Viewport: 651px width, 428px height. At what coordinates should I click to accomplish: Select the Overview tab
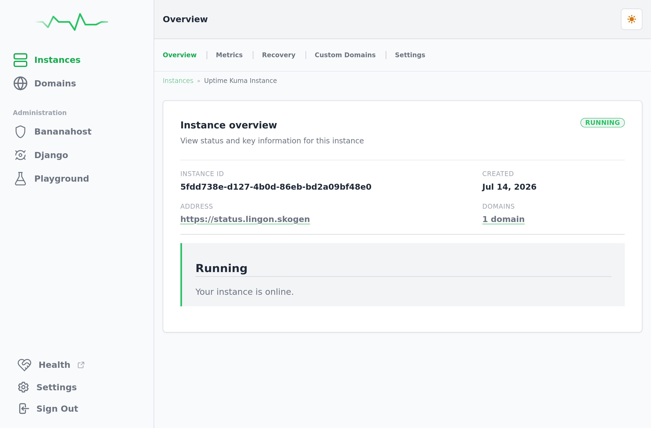coord(180,55)
